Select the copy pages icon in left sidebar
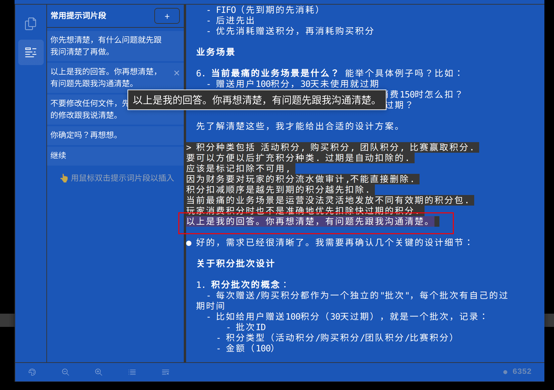The width and height of the screenshot is (554, 390). [30, 23]
